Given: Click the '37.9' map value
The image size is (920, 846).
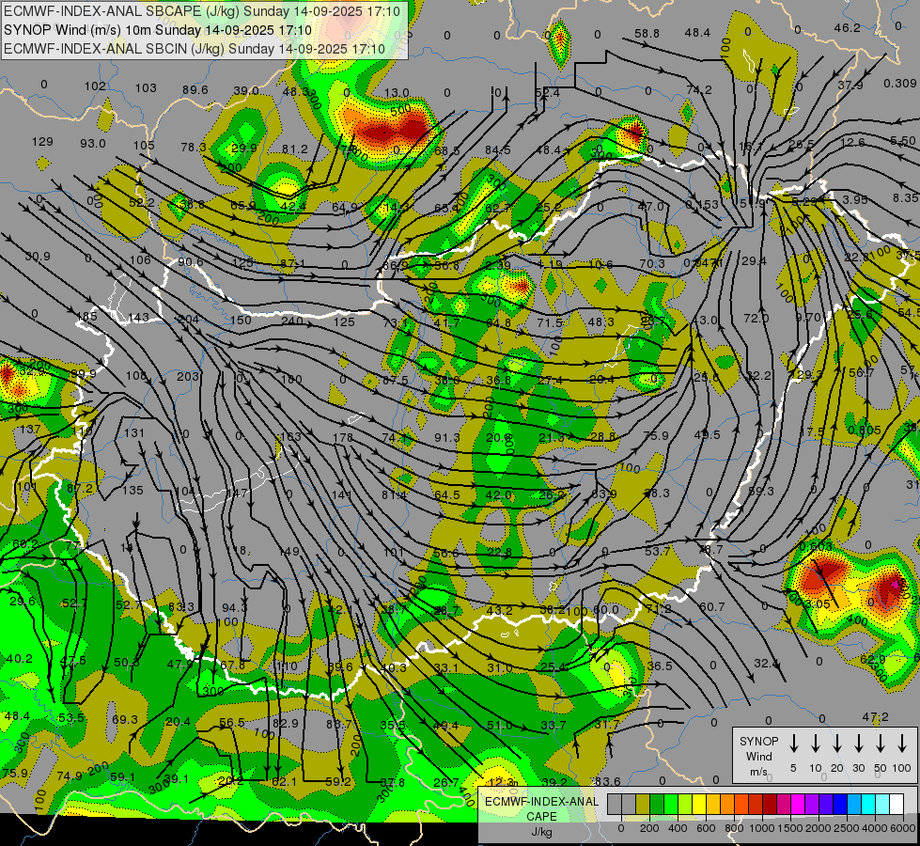Looking at the screenshot, I should pos(850,86).
